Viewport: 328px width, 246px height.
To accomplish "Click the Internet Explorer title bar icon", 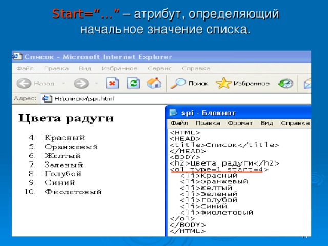I will (x=17, y=56).
